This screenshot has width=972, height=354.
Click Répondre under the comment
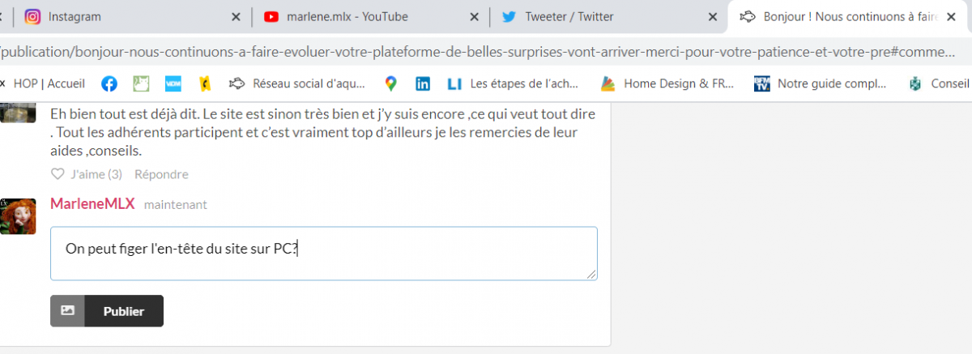(161, 174)
